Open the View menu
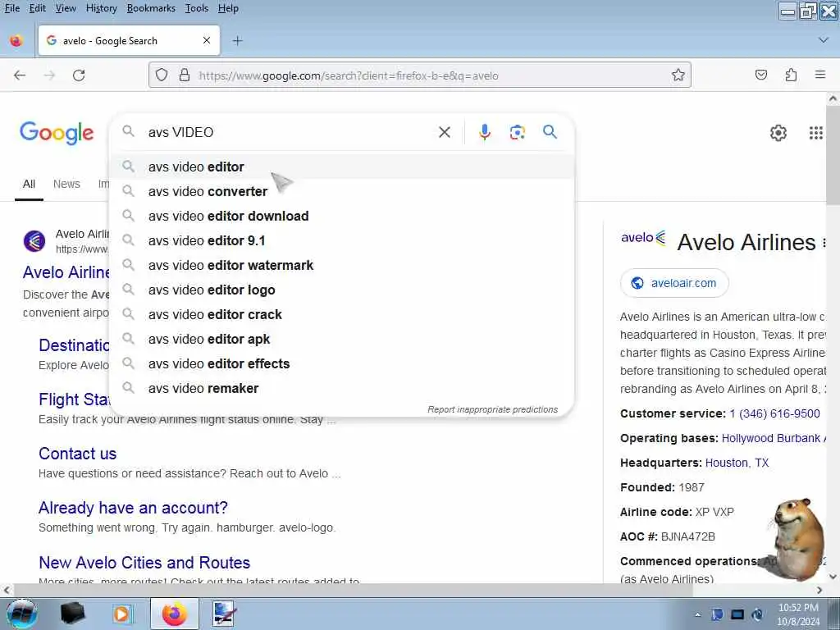The height and width of the screenshot is (630, 840). [66, 8]
